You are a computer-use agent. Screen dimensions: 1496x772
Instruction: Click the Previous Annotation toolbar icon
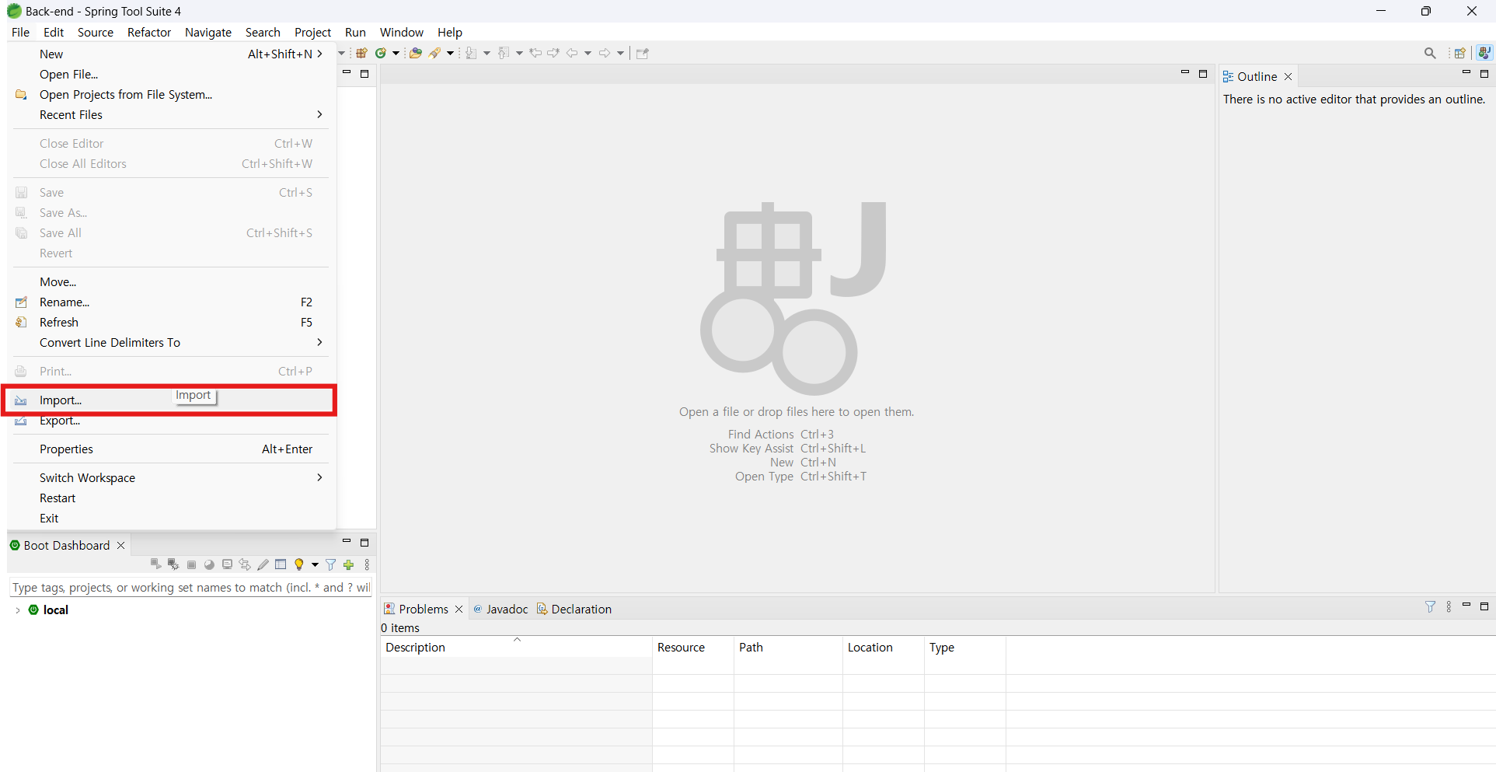504,53
